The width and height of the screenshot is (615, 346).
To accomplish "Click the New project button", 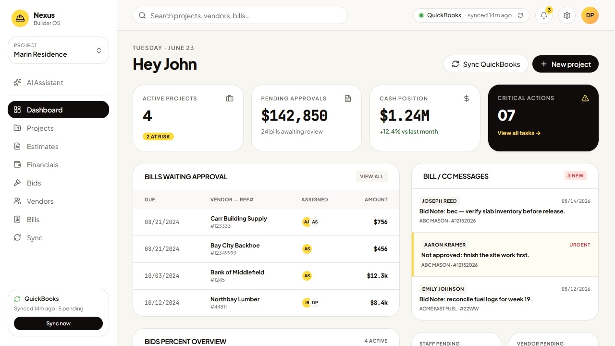I will click(x=566, y=64).
